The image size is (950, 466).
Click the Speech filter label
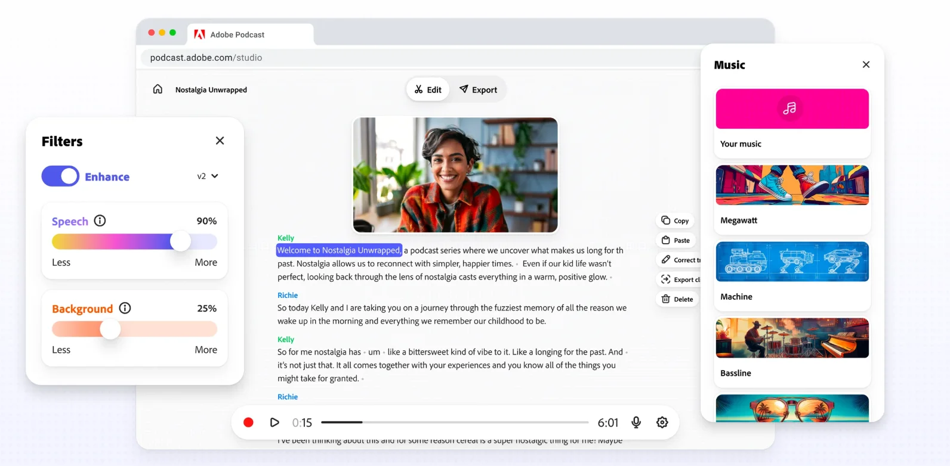(x=70, y=221)
